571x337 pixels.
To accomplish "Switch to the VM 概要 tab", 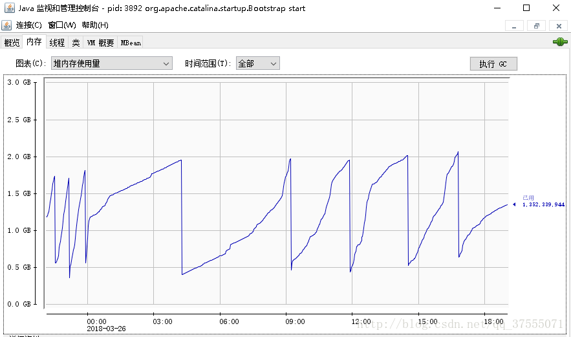I will 100,43.
